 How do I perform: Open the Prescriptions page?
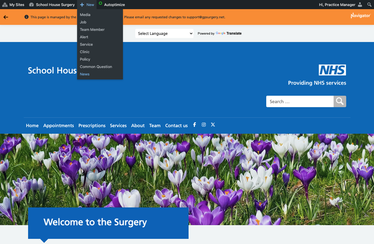coord(92,125)
